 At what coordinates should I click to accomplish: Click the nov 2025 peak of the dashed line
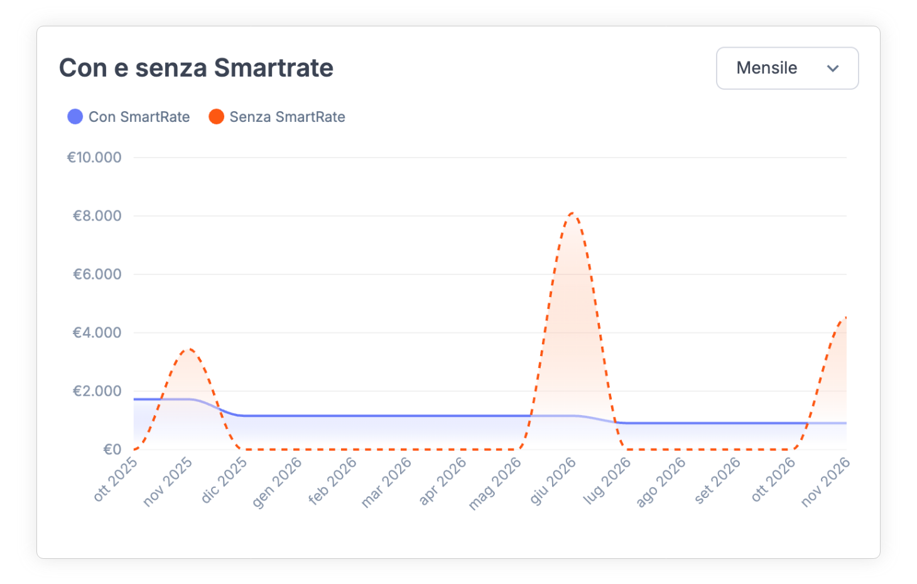click(188, 349)
